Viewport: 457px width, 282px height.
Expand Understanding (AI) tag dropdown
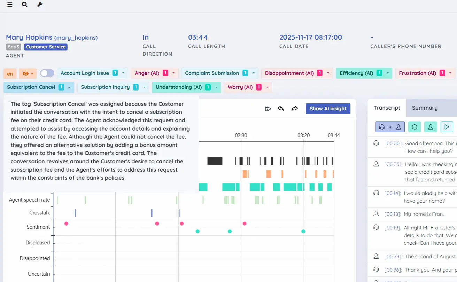click(x=216, y=87)
